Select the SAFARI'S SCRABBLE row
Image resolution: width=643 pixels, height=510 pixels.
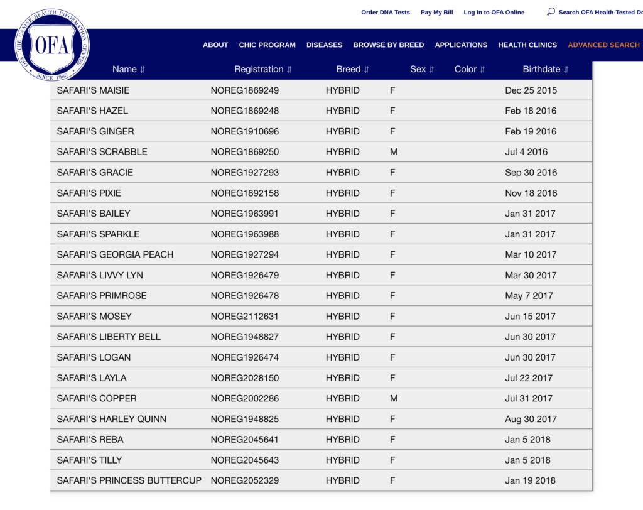coord(321,152)
